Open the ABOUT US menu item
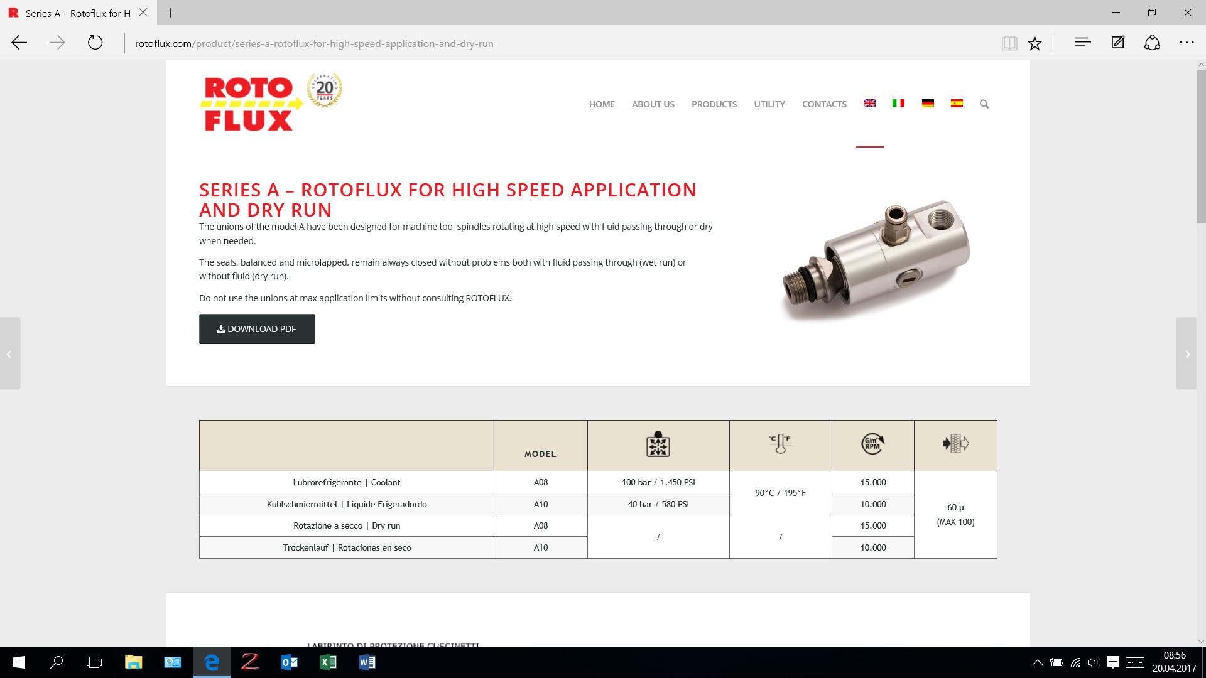This screenshot has height=678, width=1206. point(653,104)
